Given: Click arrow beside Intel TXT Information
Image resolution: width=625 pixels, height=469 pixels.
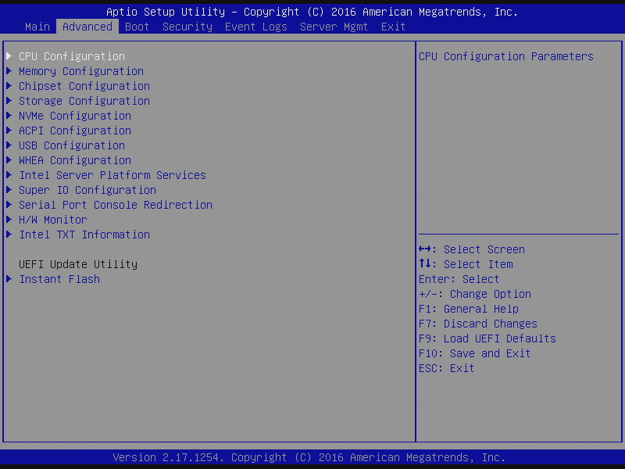Looking at the screenshot, I should pos(9,234).
